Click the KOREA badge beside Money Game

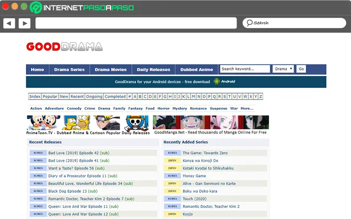point(172,176)
